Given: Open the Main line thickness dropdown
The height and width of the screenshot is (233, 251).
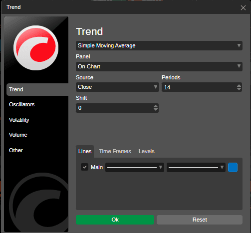Looking at the screenshot, I should (x=196, y=167).
